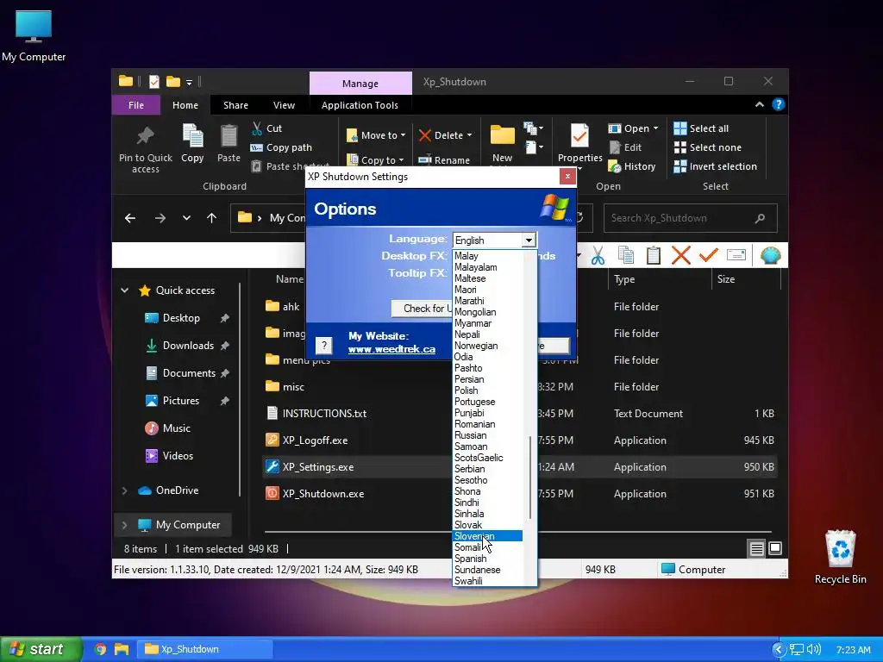Image resolution: width=883 pixels, height=662 pixels.
Task: Click the Check for Updates button
Action: [x=422, y=308]
